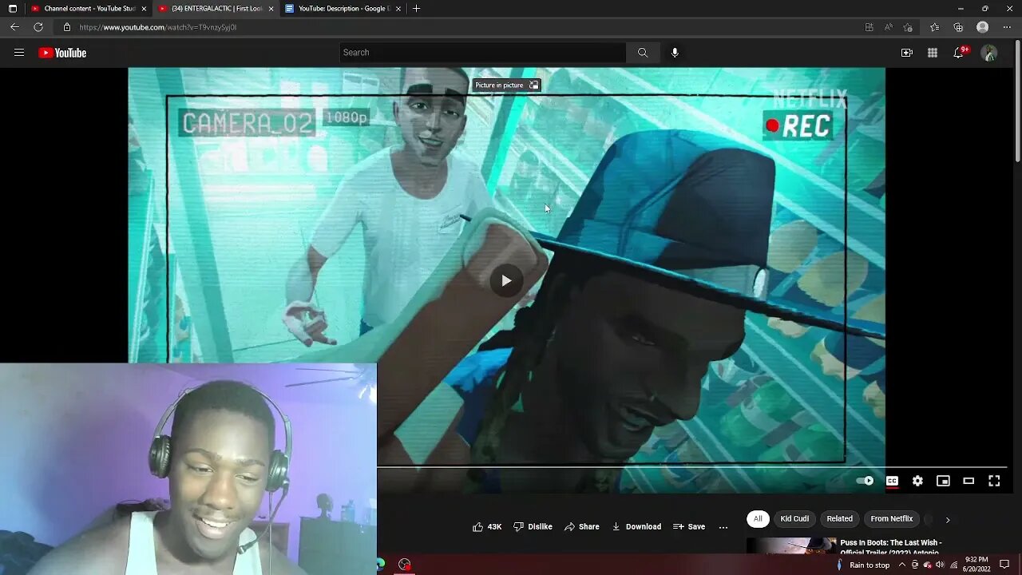Open the Puss in Boots trailer thumbnail
The height and width of the screenshot is (575, 1022).
click(x=790, y=546)
